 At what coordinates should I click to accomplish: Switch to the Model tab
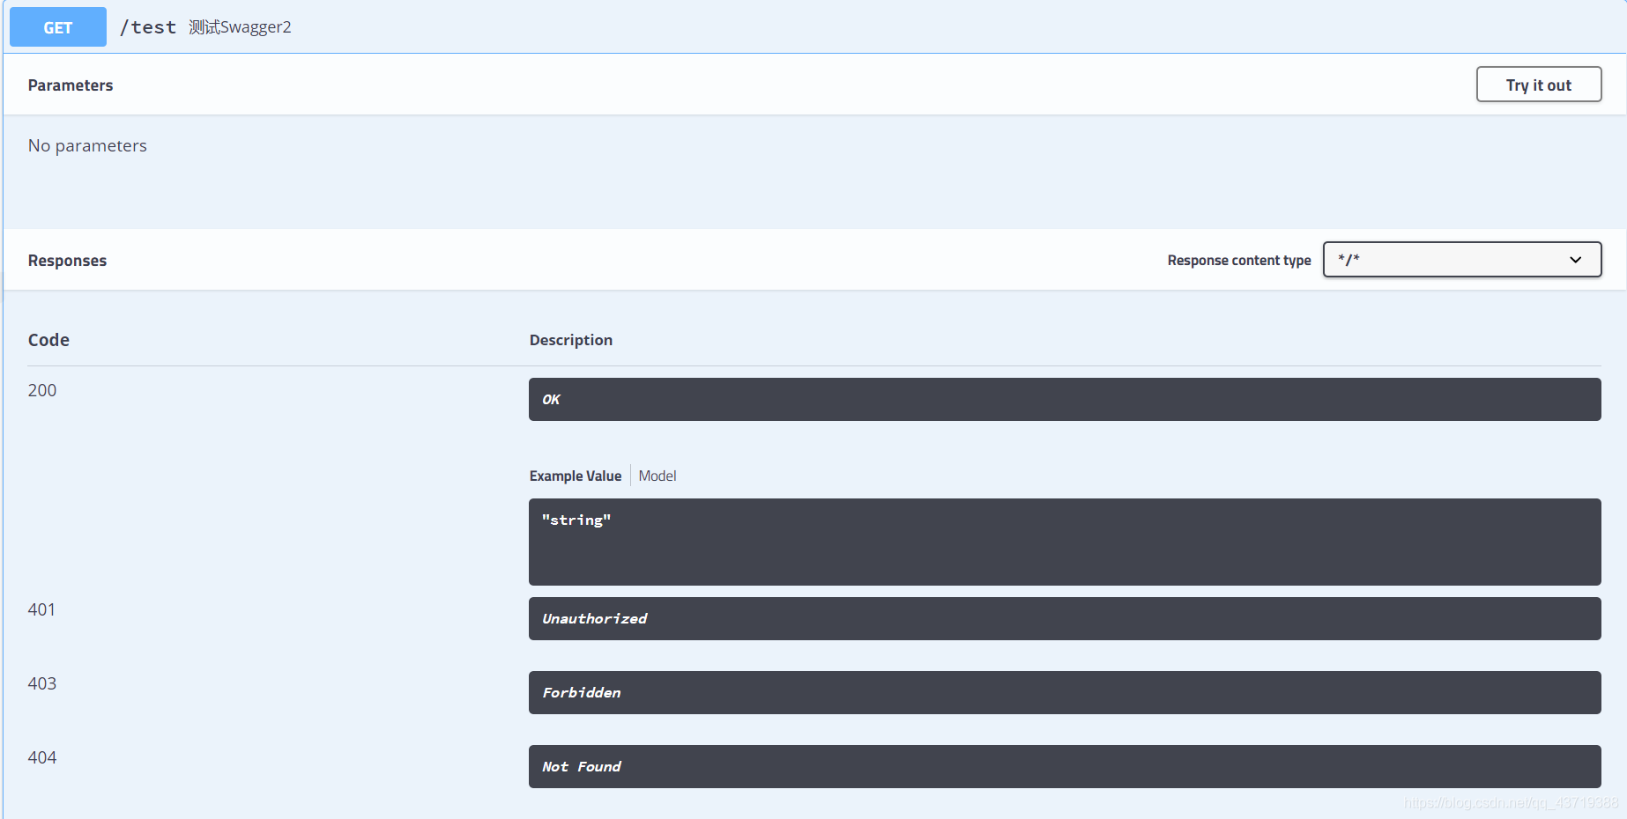(x=657, y=476)
